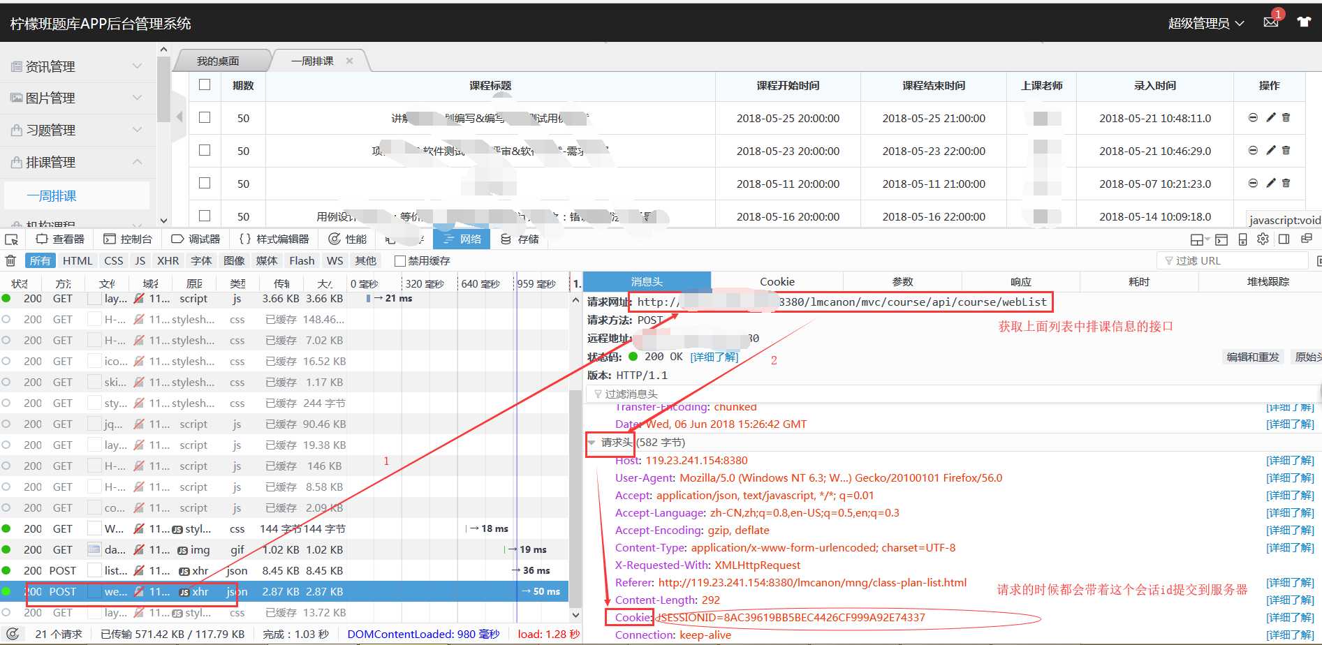Delete the 2018-05-25 20:00:00 course row
Screen dimensions: 1322x645
click(x=1286, y=118)
